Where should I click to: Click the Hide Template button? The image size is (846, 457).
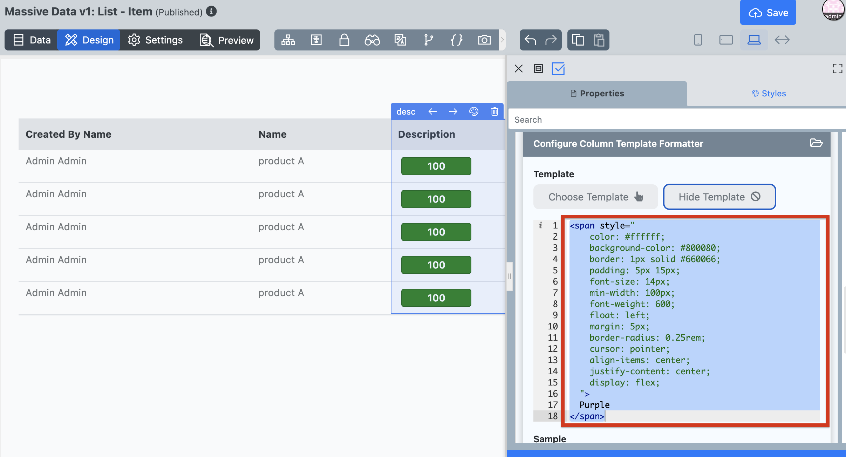pos(719,197)
